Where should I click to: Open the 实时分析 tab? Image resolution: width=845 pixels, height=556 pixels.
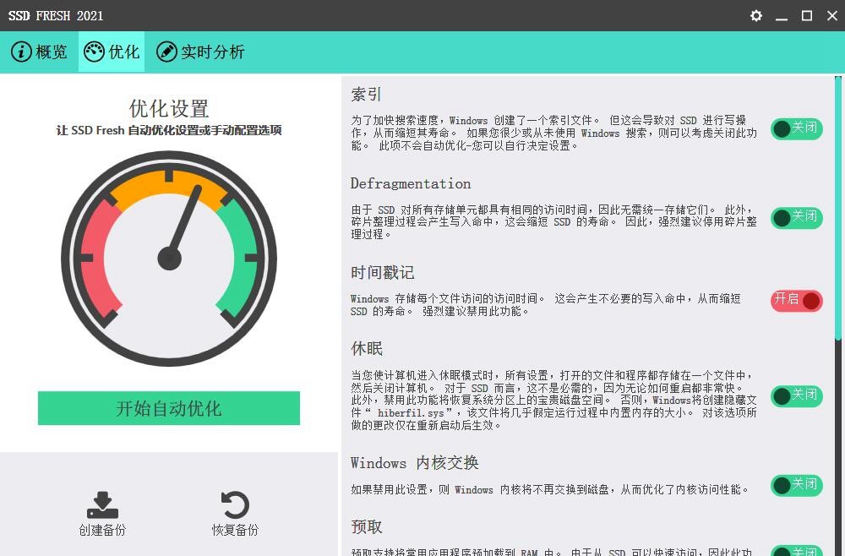point(200,52)
